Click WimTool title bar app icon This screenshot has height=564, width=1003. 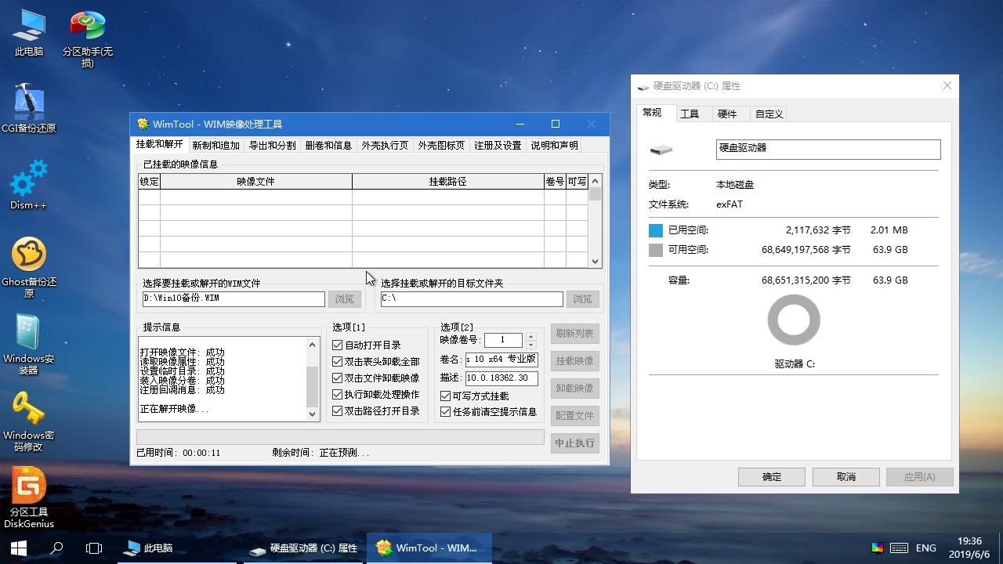pos(143,124)
